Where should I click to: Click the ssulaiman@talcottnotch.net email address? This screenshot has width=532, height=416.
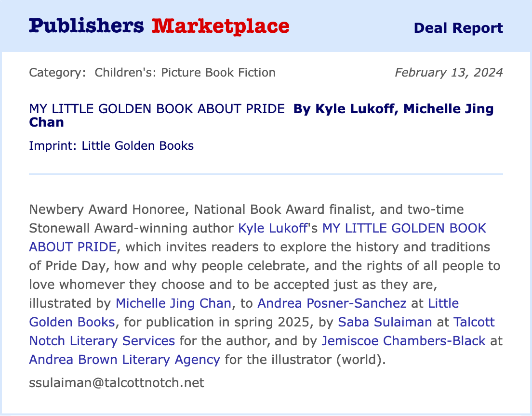pos(117,383)
